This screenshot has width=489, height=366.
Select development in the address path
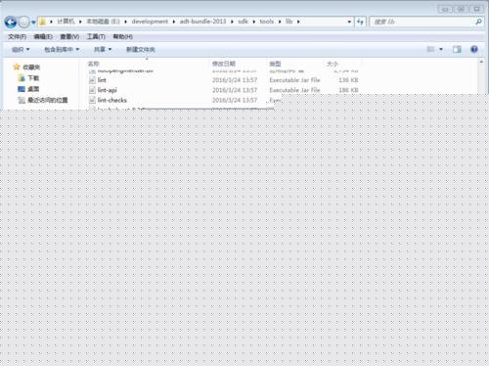click(x=150, y=22)
